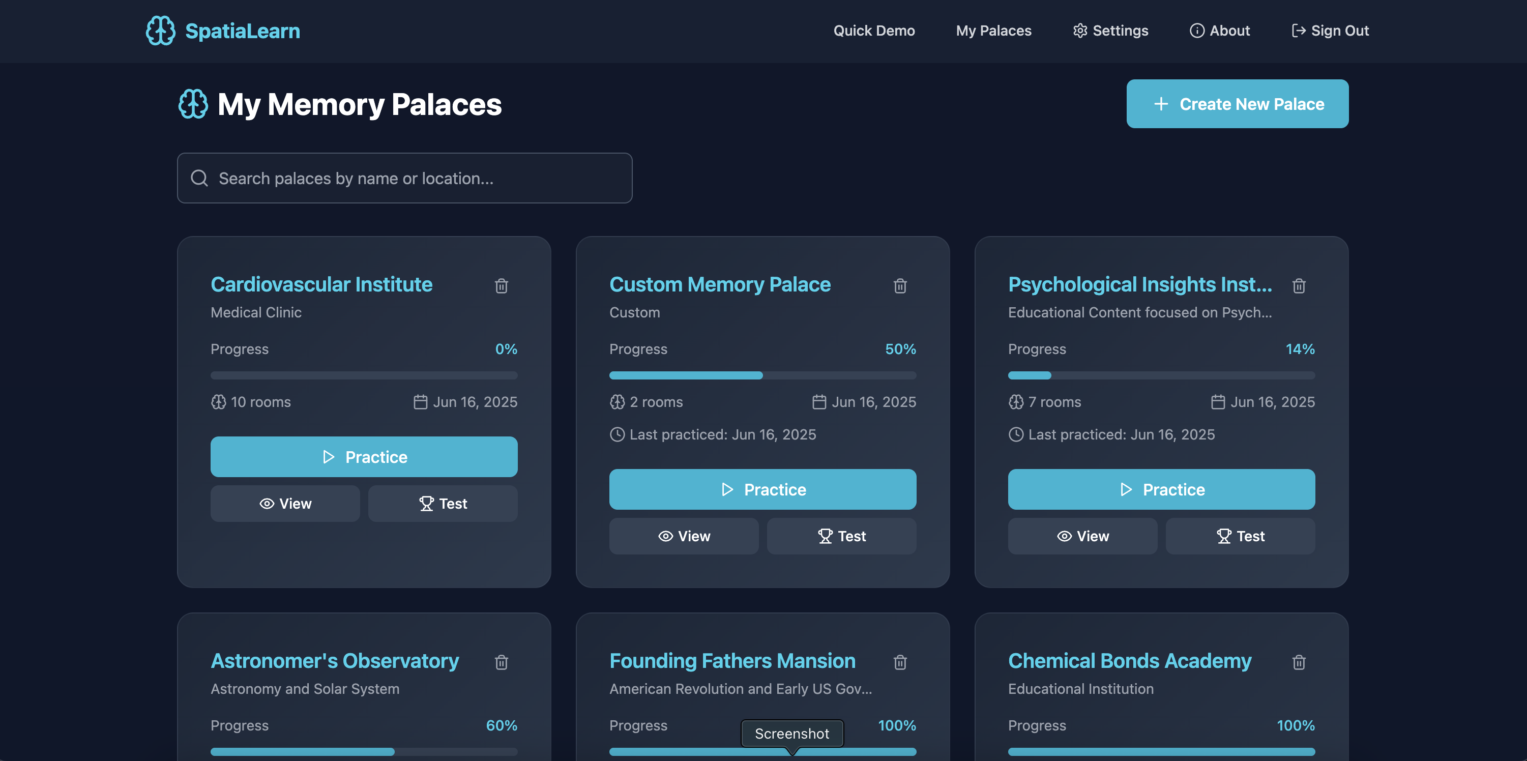Open the About page

[x=1219, y=31]
